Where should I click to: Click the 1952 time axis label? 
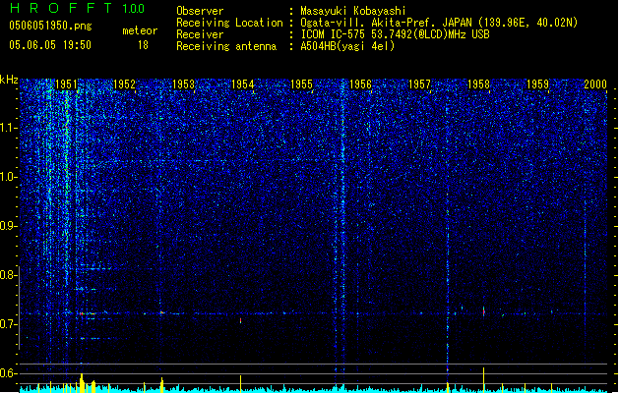coord(124,84)
